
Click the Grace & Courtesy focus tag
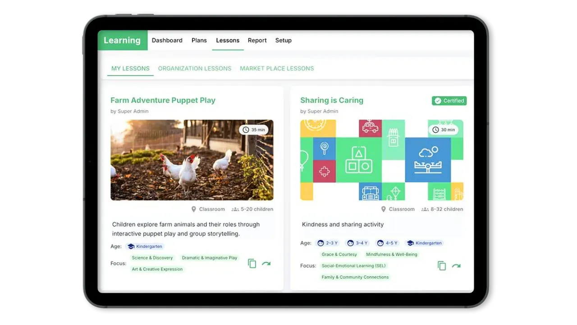339,255
